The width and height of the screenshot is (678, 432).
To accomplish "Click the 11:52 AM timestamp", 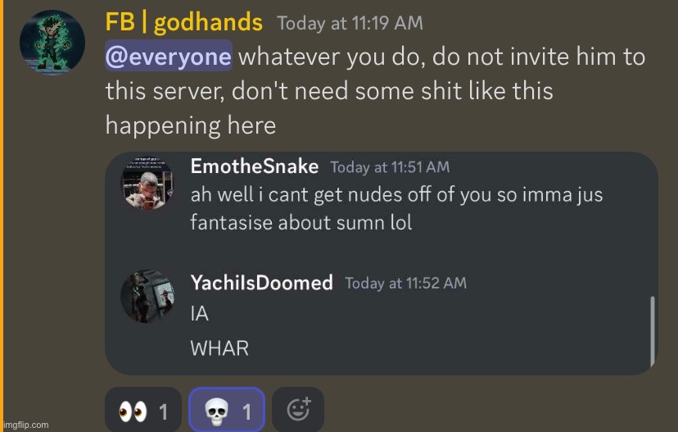I will pyautogui.click(x=405, y=283).
